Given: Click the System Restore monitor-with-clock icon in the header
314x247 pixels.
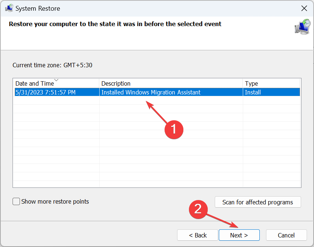Looking at the screenshot, I should click(x=303, y=27).
